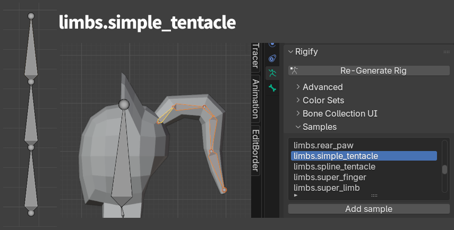Click the samples list resize grip handle
454x230 pixels.
(374, 196)
